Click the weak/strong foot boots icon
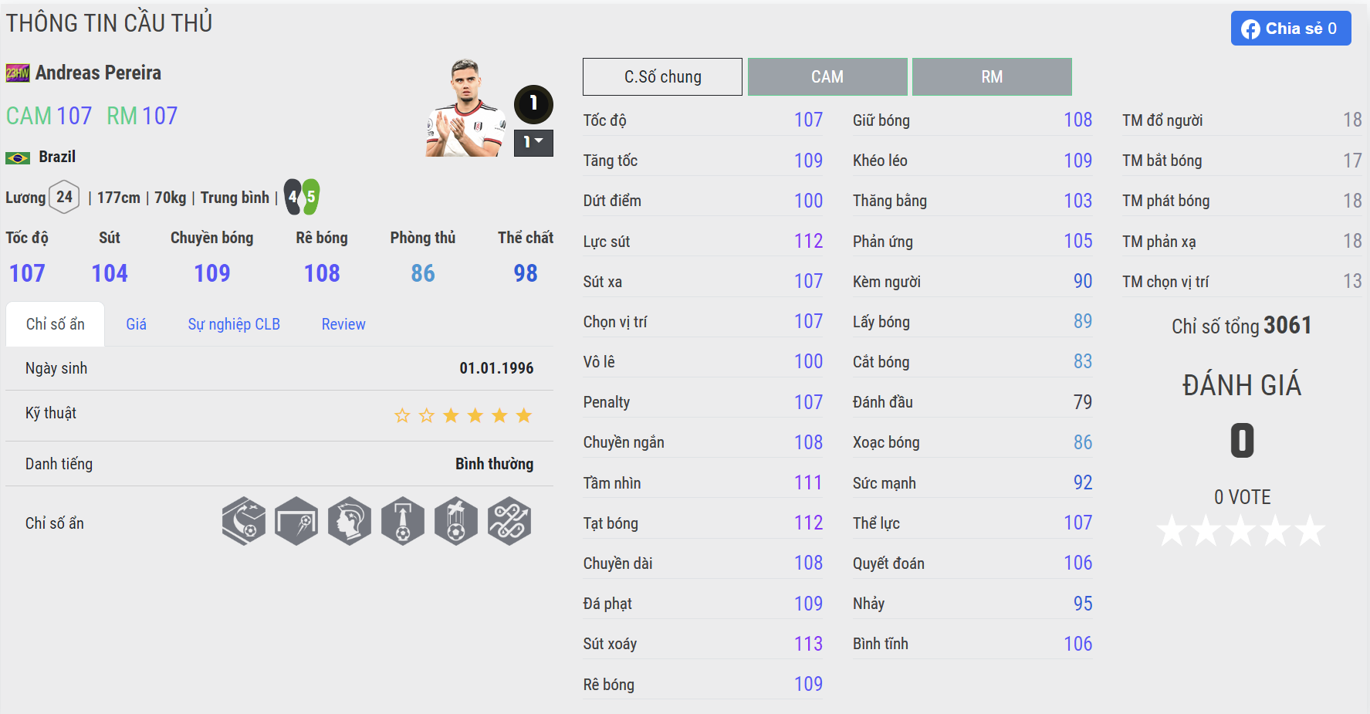Screen dimensions: 1370x714 [302, 197]
